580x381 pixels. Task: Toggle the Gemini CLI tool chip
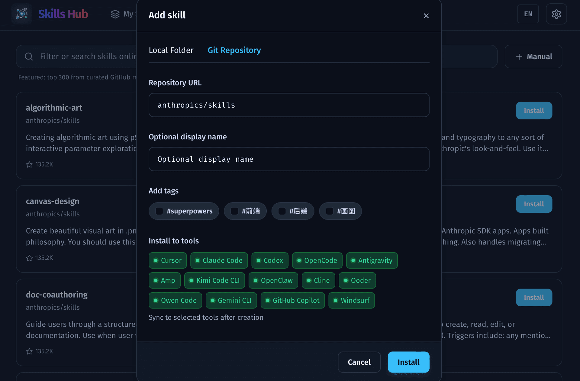pyautogui.click(x=231, y=300)
